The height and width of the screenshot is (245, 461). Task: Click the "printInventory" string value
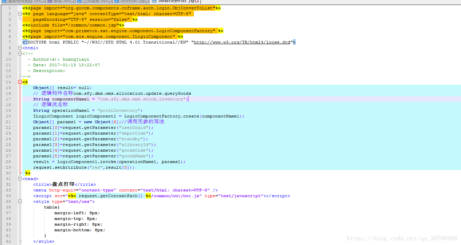pos(119,110)
